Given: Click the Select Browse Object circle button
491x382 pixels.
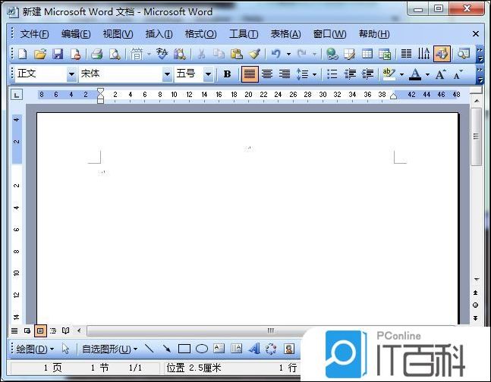Looking at the screenshot, I should (x=475, y=305).
